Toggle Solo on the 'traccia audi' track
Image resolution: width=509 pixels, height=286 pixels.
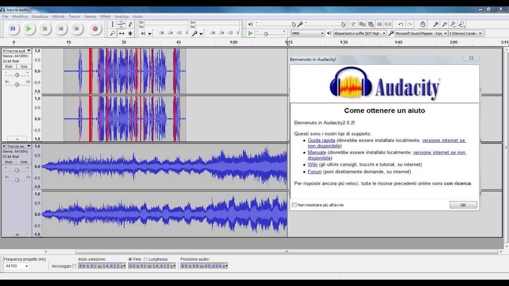[x=24, y=67]
